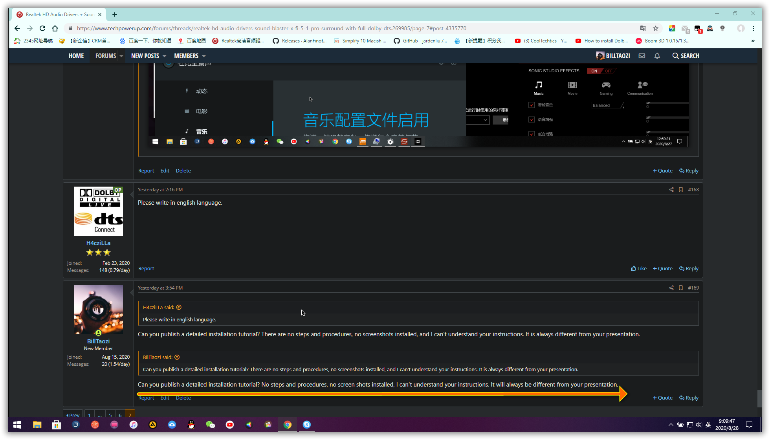770x440 pixels.
Task: Open post permalink #168
Action: click(693, 190)
